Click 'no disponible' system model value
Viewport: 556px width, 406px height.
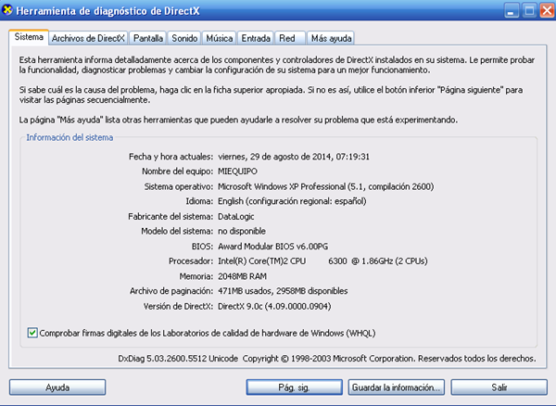pos(242,231)
